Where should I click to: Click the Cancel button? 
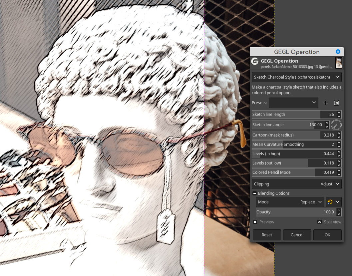(297, 235)
